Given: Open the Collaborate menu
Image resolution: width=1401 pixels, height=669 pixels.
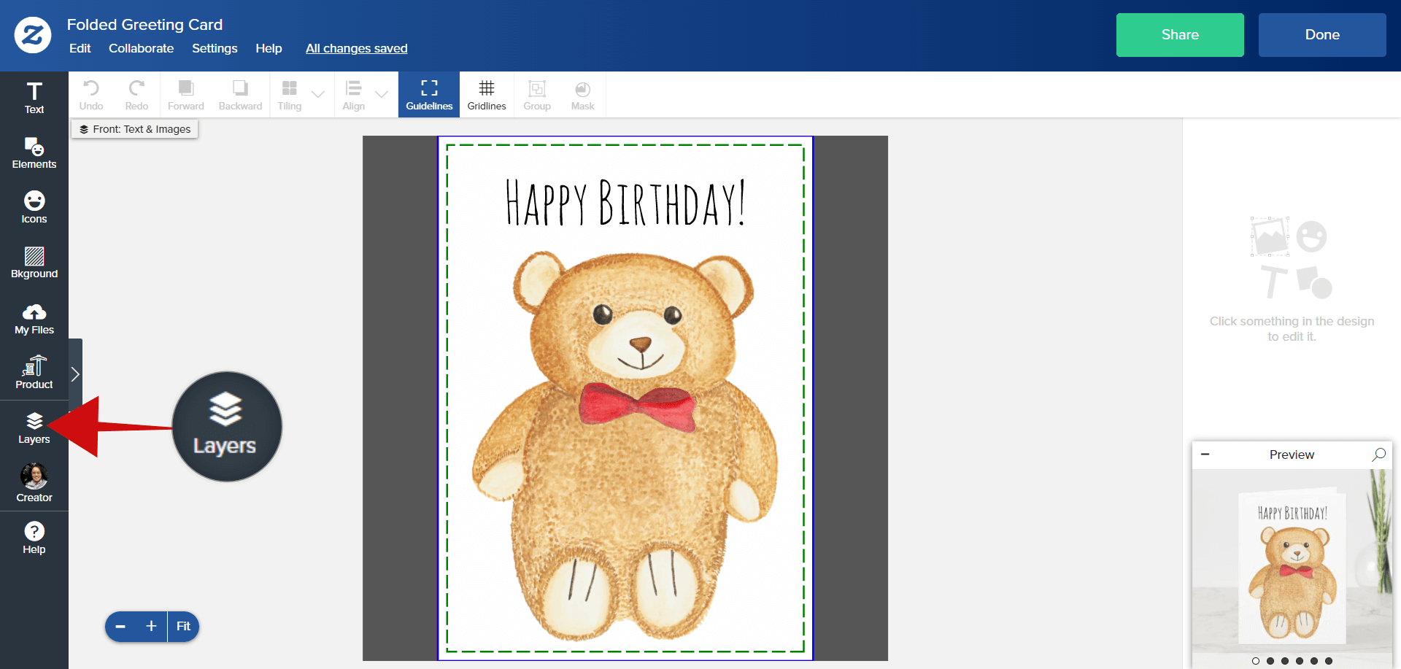Looking at the screenshot, I should click(141, 48).
